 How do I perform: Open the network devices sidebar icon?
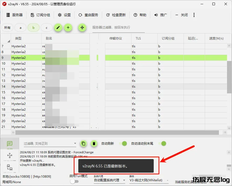pyautogui.click(x=10, y=167)
